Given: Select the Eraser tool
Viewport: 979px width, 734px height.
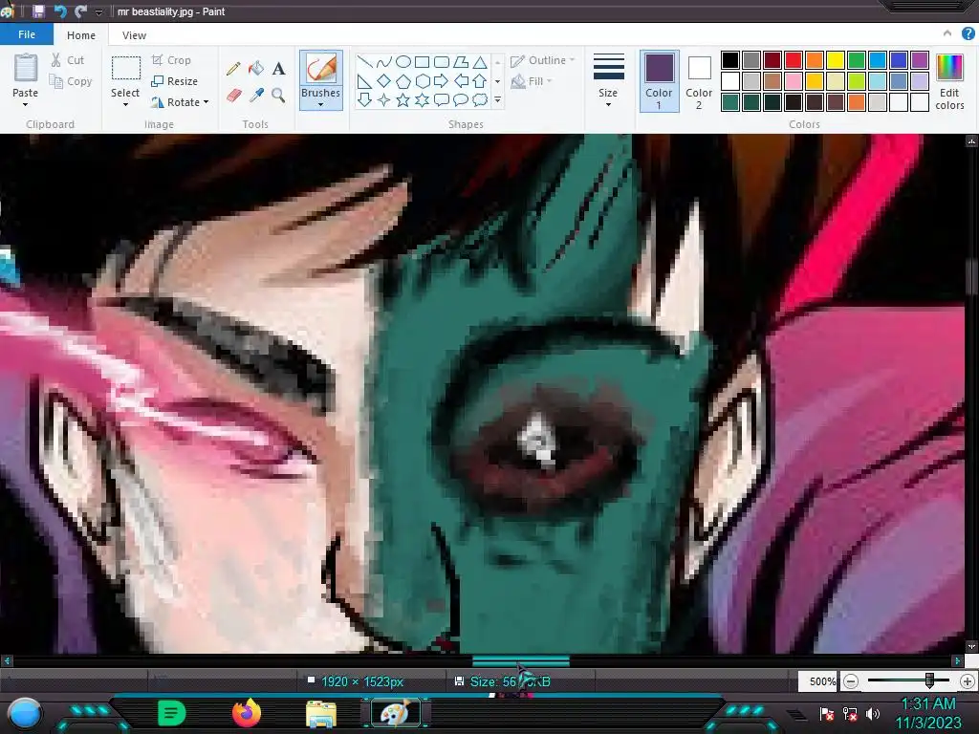Looking at the screenshot, I should click(x=233, y=95).
